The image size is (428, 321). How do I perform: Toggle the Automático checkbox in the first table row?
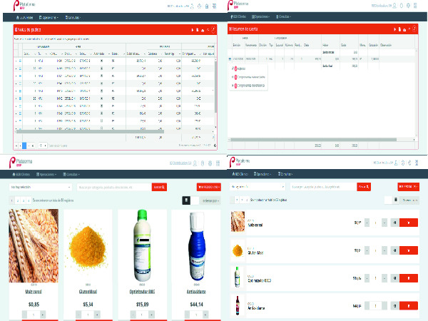point(102,62)
